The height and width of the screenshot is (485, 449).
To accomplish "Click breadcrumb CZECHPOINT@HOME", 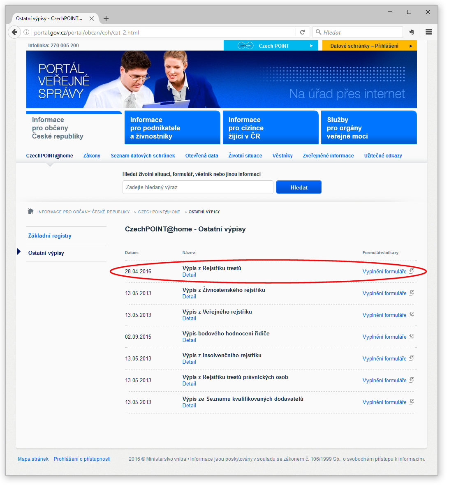I will [159, 212].
